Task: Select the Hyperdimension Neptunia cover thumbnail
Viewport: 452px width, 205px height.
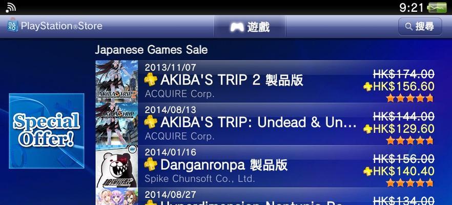Action: [x=117, y=196]
